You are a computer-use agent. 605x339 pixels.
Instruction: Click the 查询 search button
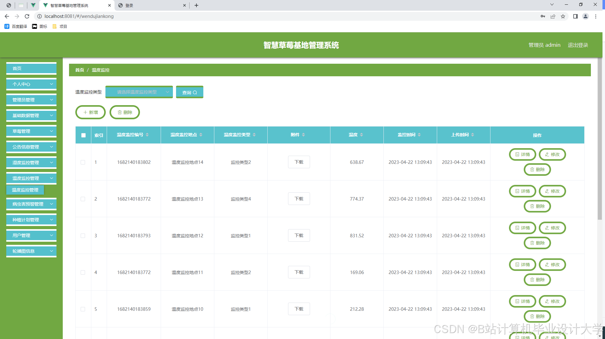click(x=190, y=92)
